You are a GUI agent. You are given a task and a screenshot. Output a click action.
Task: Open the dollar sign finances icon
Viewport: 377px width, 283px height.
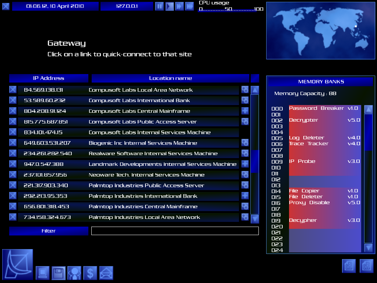pyautogui.click(x=90, y=273)
